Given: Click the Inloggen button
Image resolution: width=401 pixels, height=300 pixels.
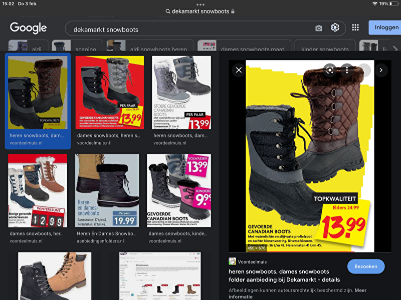Looking at the screenshot, I should 385,27.
